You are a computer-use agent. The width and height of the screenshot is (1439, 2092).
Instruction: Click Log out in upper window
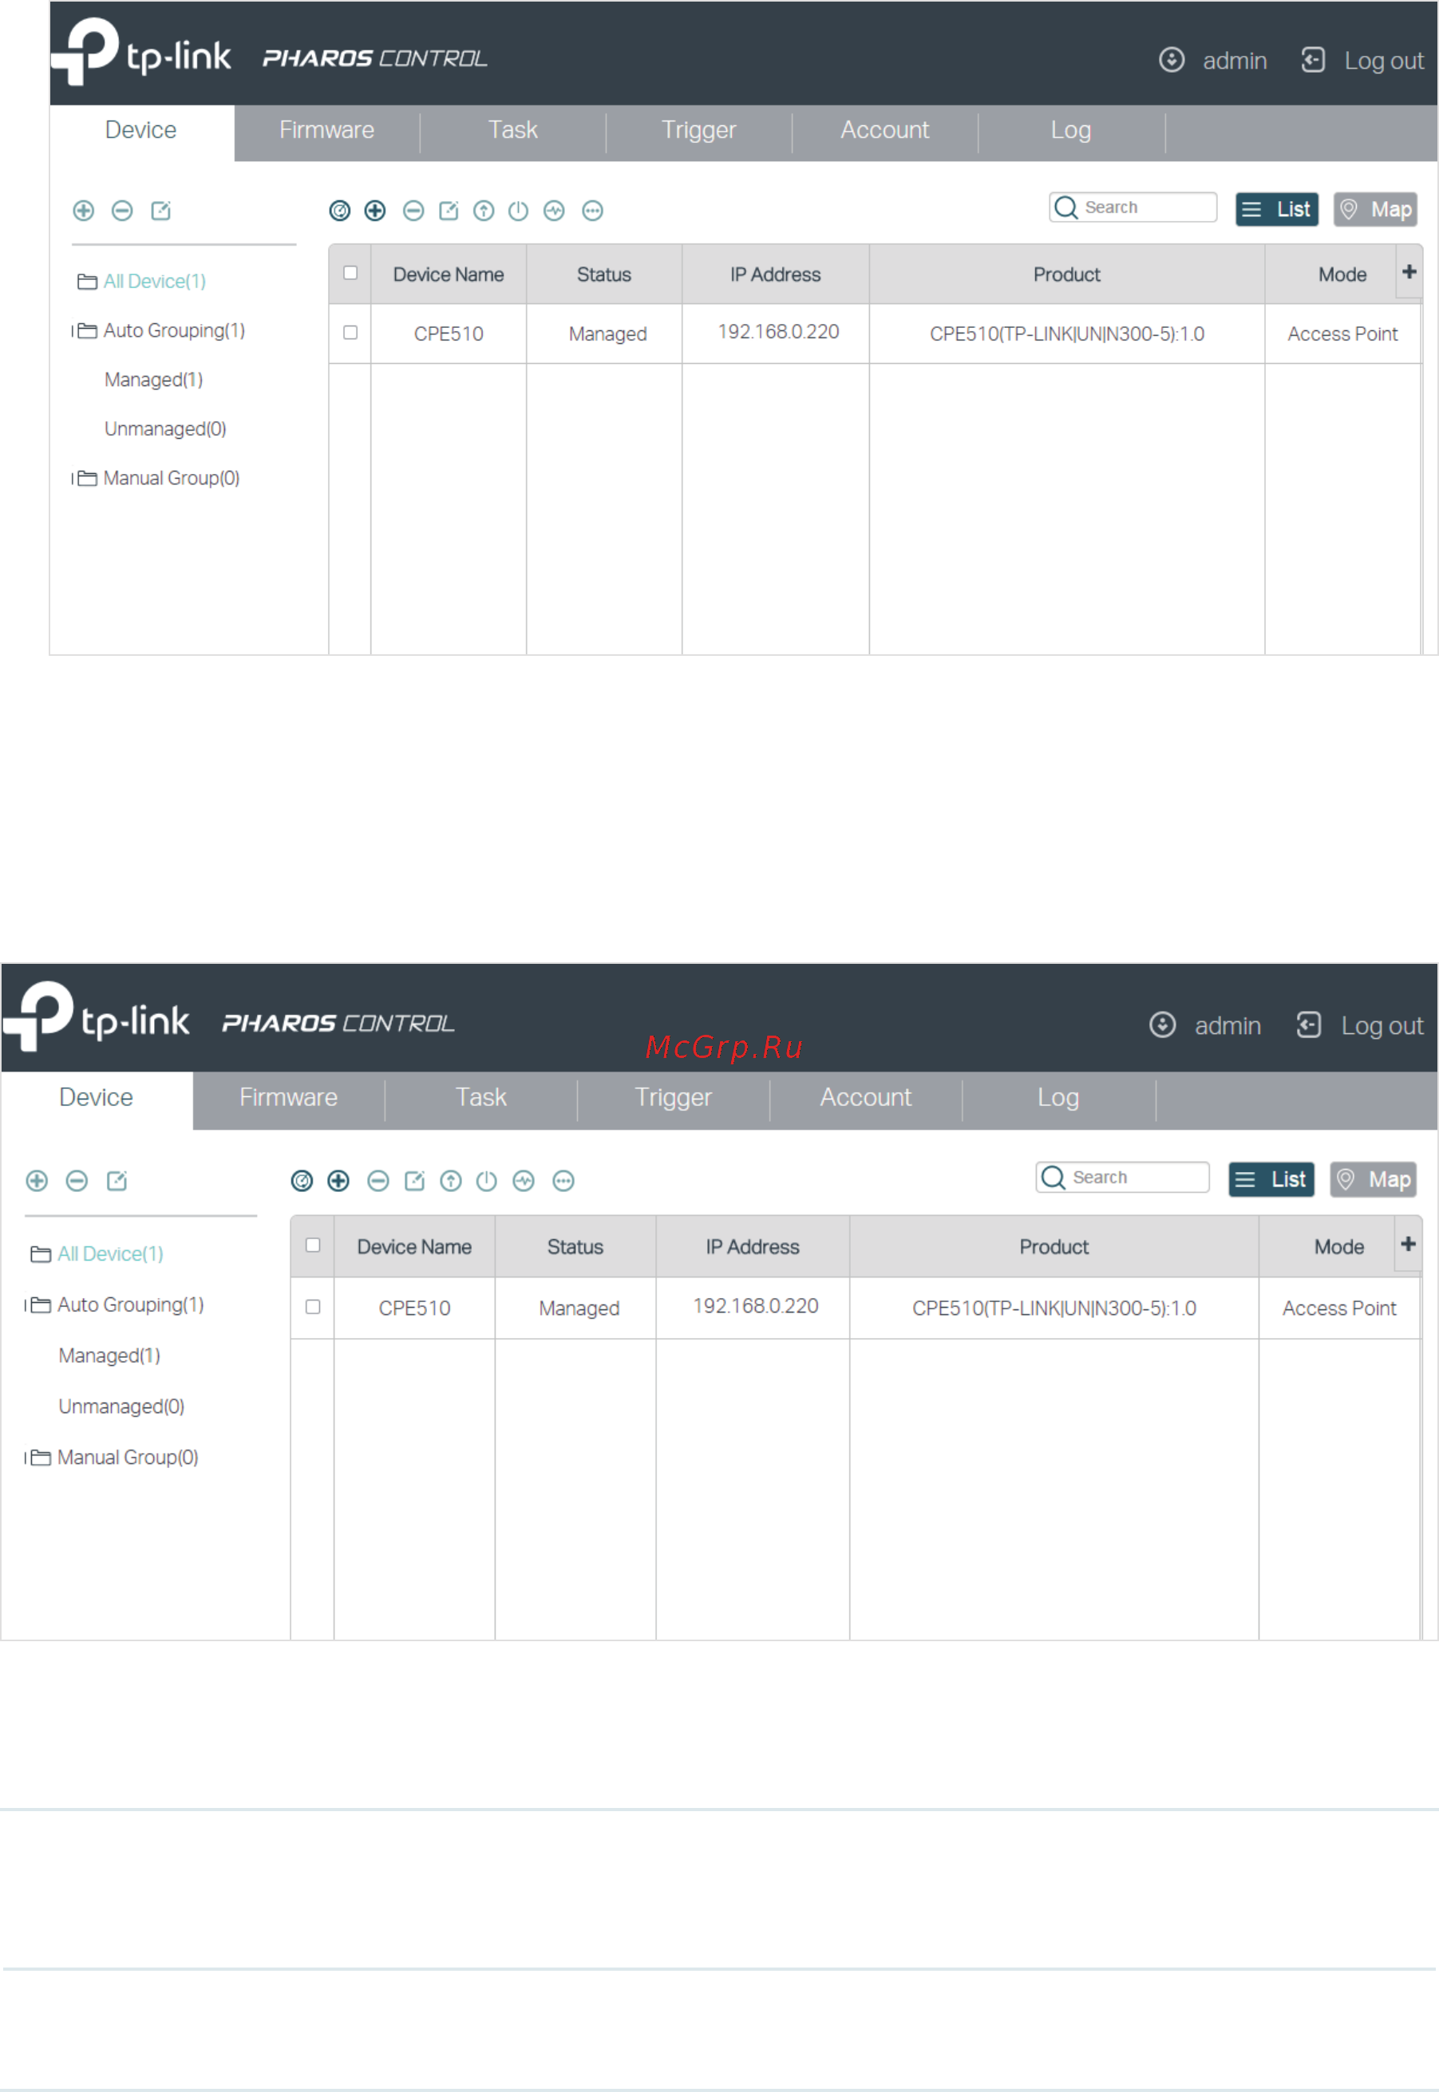click(x=1363, y=61)
